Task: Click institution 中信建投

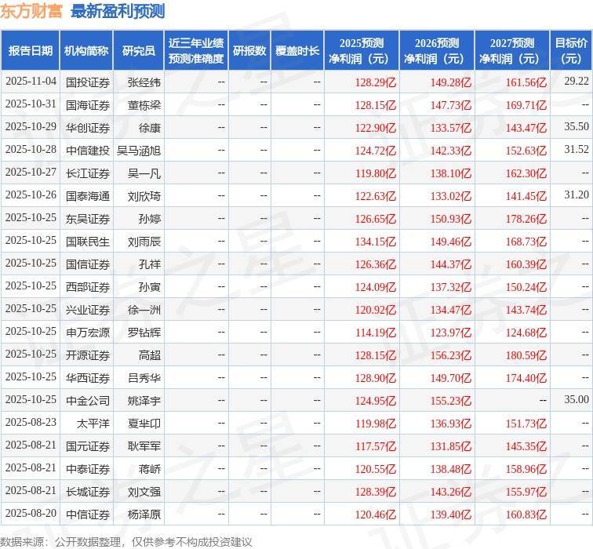Action: [88, 151]
